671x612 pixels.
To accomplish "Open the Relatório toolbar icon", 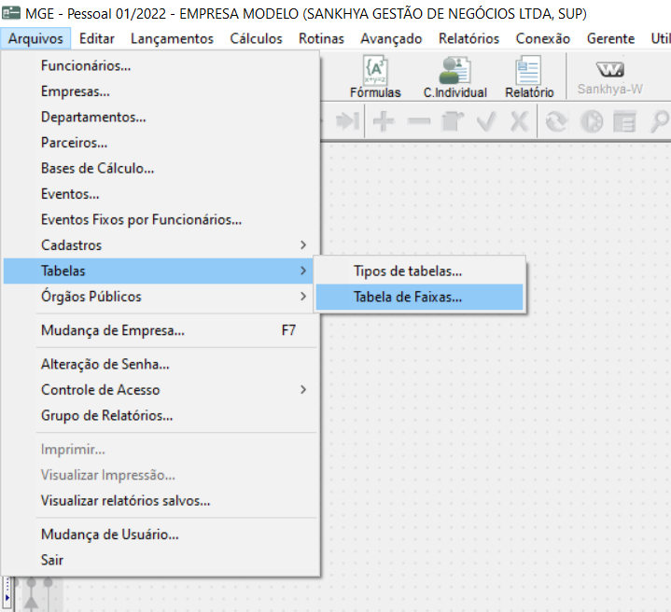I will (529, 77).
